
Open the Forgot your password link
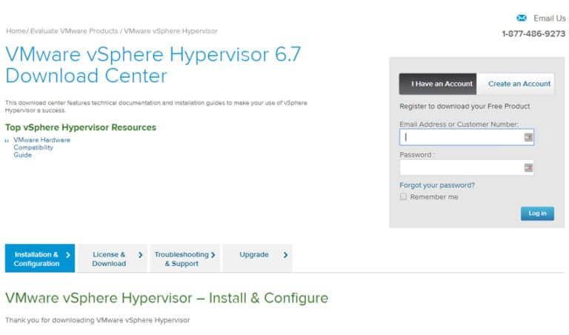(x=437, y=185)
